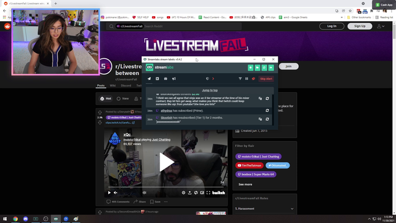This screenshot has height=223, width=396.
Task: Open the subreddit Wiki tab
Action: click(113, 85)
